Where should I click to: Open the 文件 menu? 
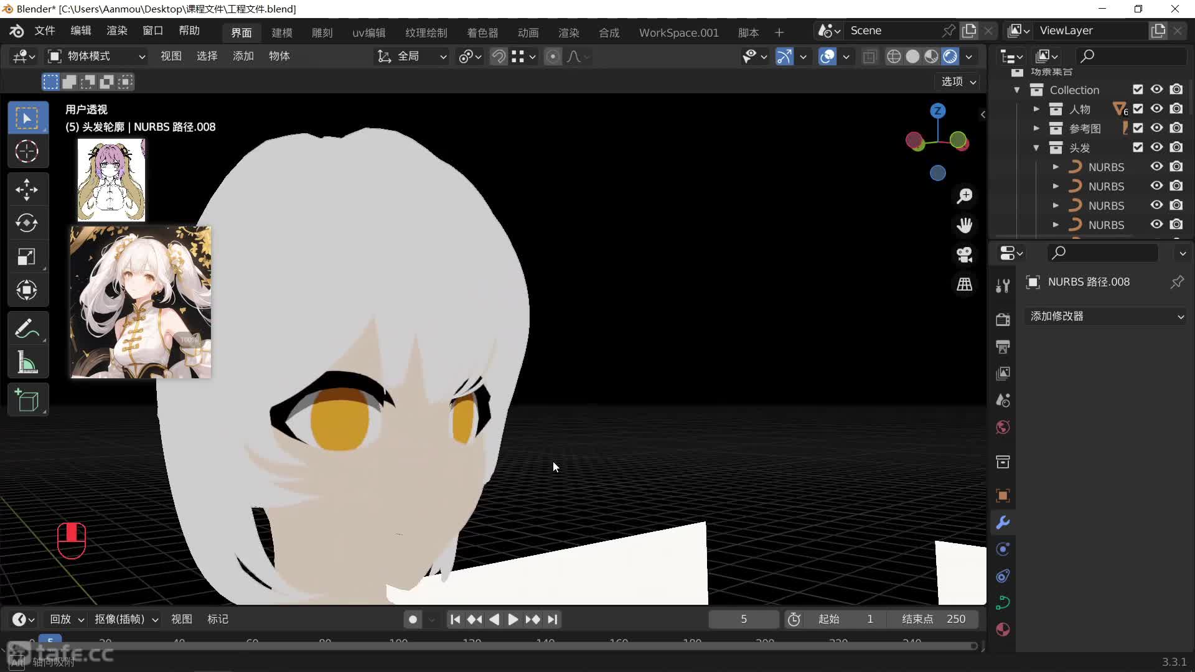coord(45,31)
